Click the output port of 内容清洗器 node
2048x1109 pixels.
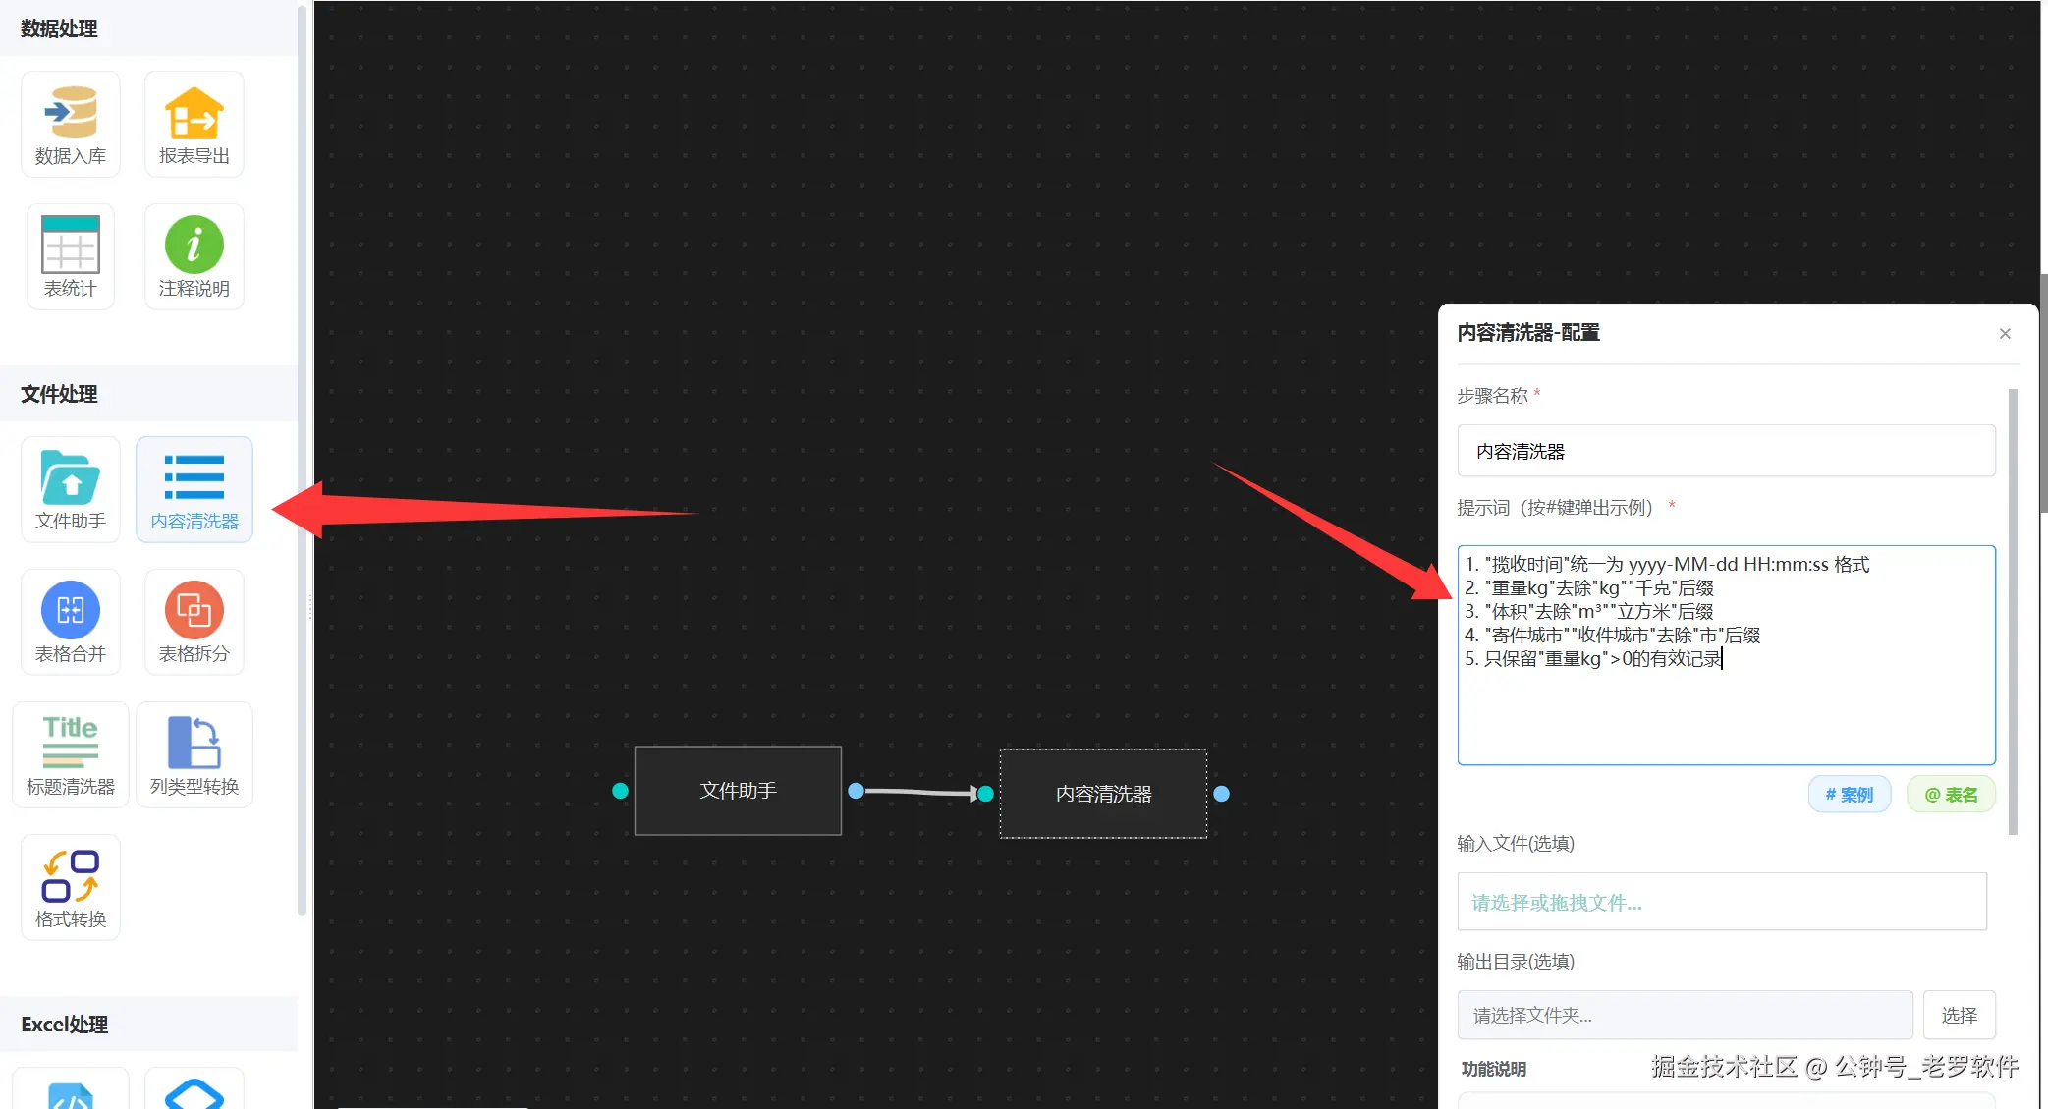click(x=1222, y=794)
